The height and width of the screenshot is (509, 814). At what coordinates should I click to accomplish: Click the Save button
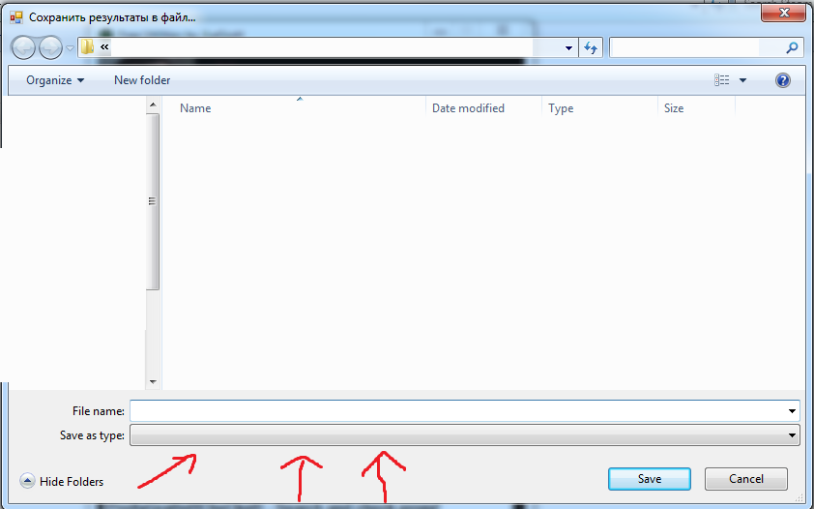point(650,479)
